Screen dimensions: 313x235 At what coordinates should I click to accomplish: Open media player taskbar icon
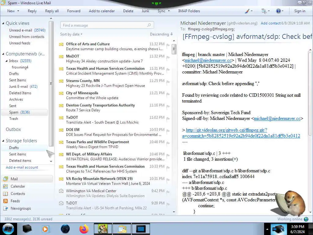pos(45,229)
